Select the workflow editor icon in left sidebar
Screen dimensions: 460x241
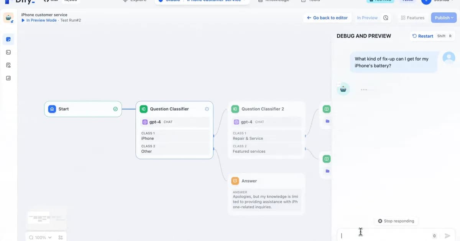(8, 39)
